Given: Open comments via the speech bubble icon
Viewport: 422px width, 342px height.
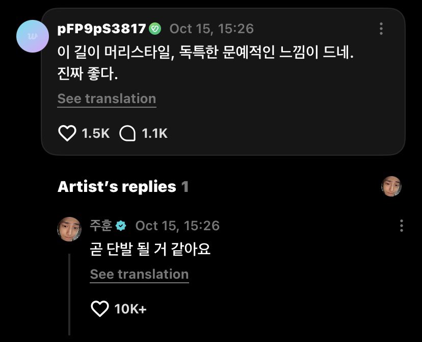Looking at the screenshot, I should (x=127, y=133).
